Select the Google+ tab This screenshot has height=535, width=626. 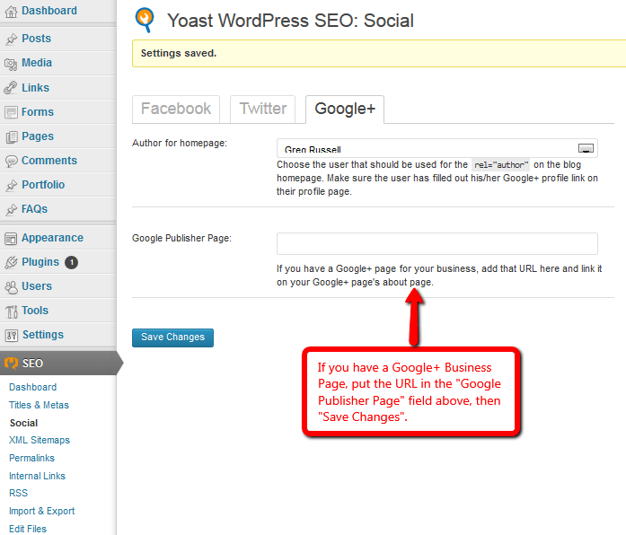coord(345,109)
